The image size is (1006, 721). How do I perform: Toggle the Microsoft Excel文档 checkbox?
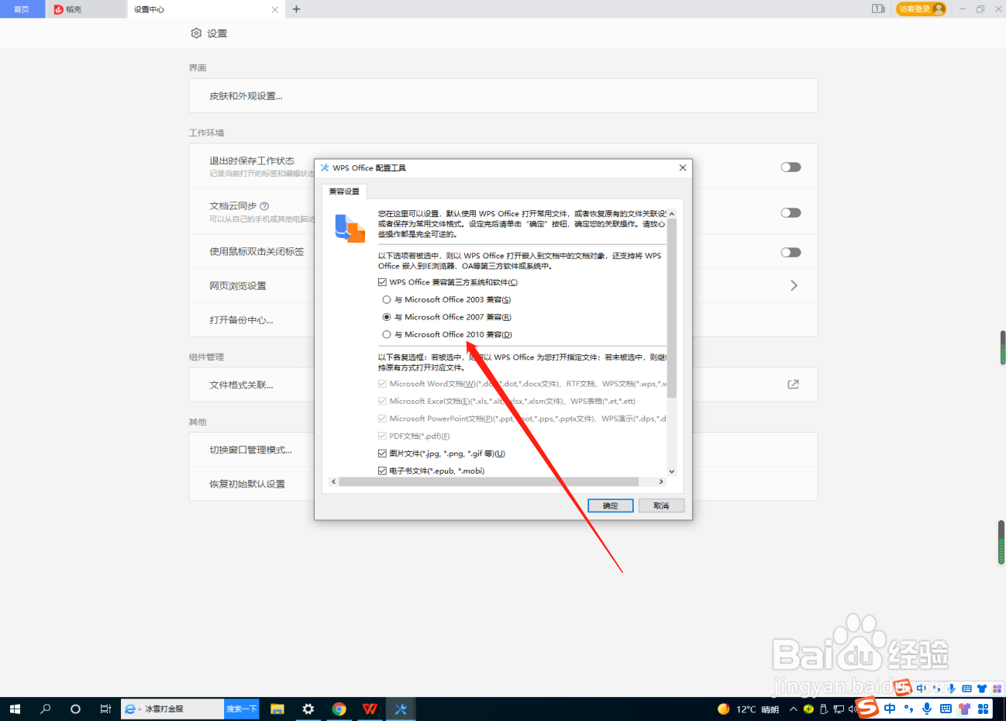(x=382, y=401)
